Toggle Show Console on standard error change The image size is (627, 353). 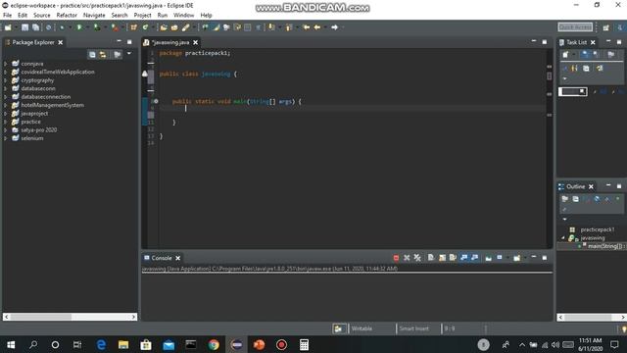[x=474, y=258]
